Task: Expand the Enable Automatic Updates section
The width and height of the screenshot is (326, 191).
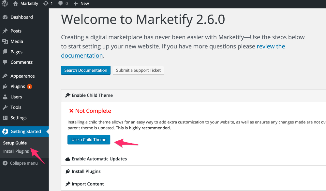Action: pos(194,159)
